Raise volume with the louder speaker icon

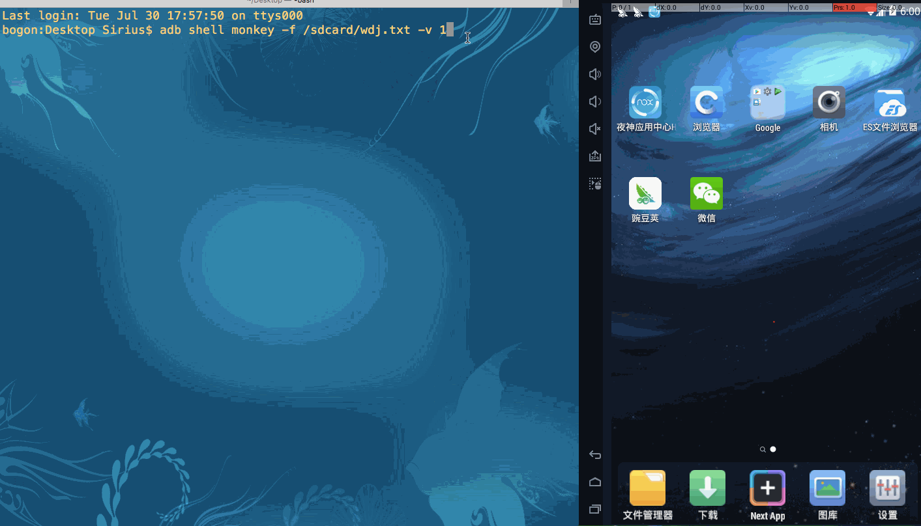point(595,74)
